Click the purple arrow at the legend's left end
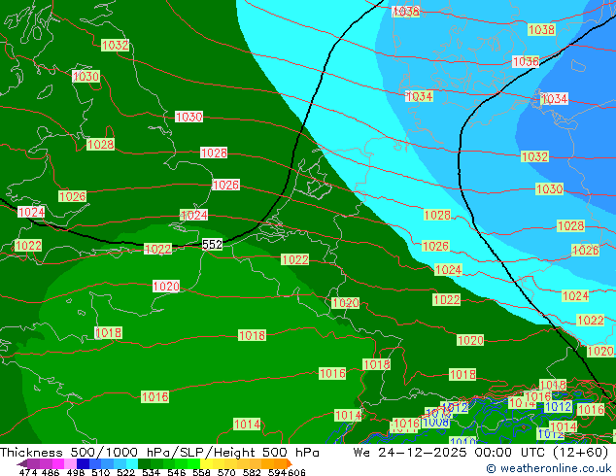Viewport: 616px width, 476px height. point(21,463)
